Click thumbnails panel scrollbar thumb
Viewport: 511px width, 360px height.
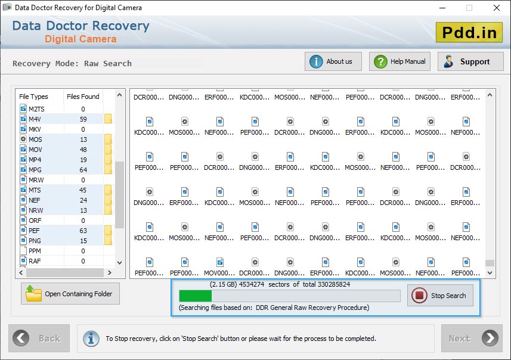pos(490,263)
